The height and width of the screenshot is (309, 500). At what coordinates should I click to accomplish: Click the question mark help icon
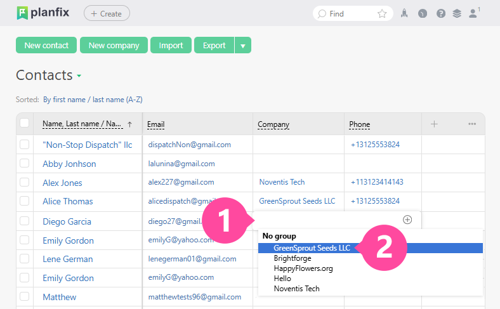click(x=440, y=13)
